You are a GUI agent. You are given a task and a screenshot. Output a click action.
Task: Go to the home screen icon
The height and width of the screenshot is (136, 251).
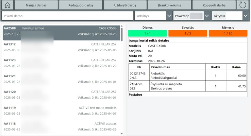pyautogui.click(x=8, y=5)
